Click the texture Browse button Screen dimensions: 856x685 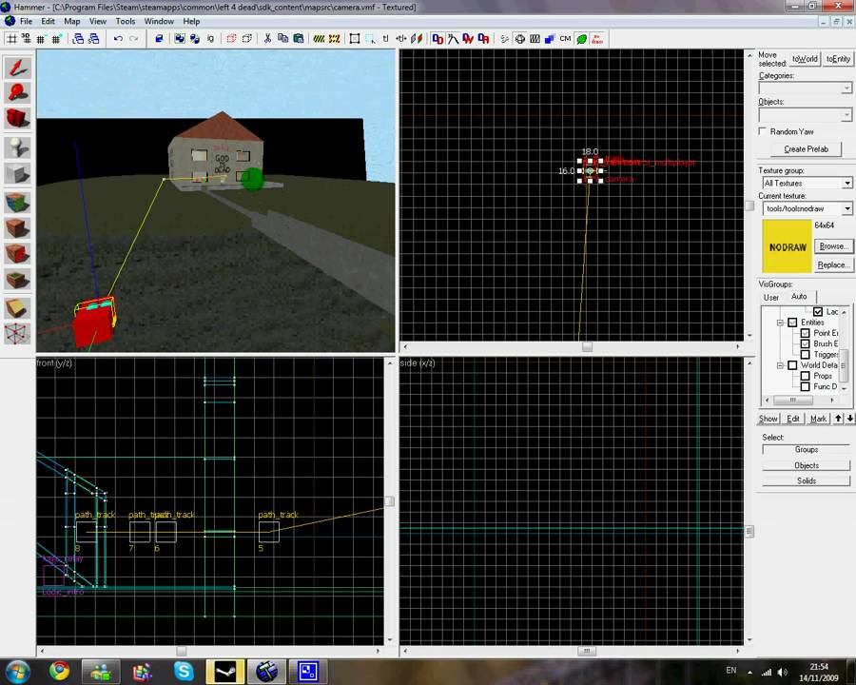pyautogui.click(x=833, y=246)
